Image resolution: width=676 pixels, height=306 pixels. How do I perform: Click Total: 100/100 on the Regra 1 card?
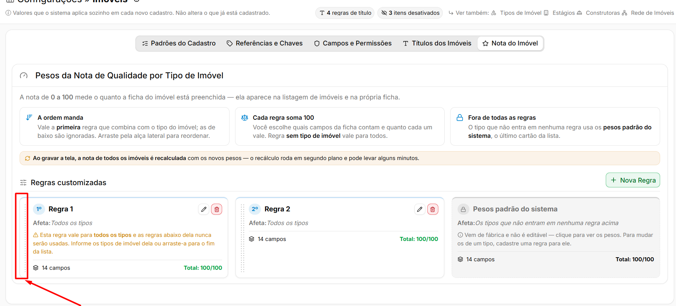[x=203, y=268]
